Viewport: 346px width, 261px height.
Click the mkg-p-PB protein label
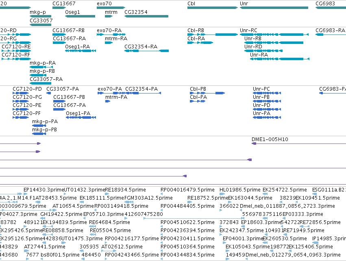45,130
